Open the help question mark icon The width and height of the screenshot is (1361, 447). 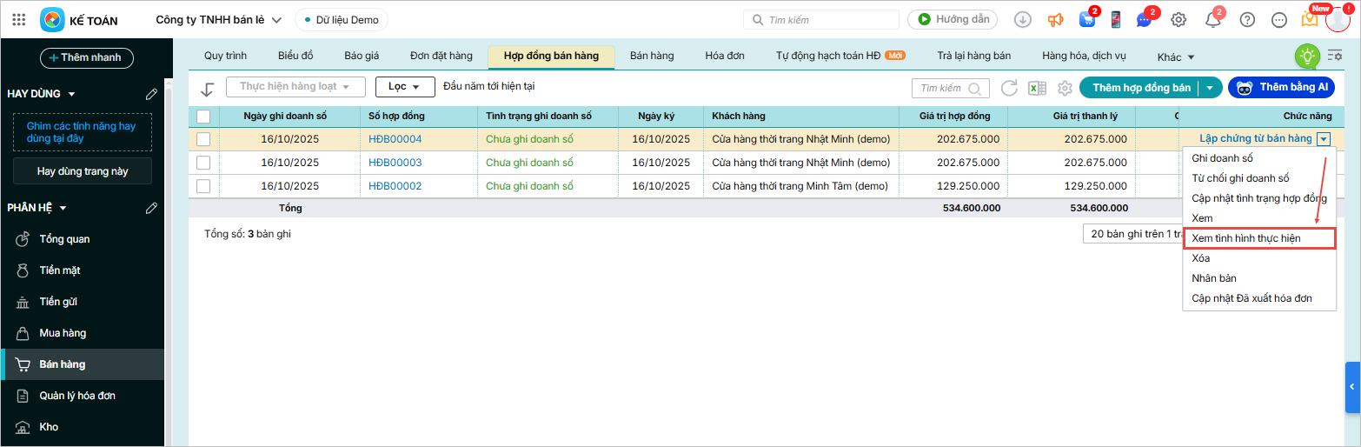coord(1247,20)
